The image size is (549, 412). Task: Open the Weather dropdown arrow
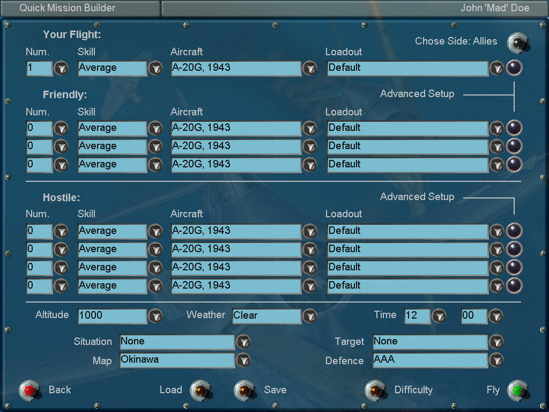pos(310,317)
